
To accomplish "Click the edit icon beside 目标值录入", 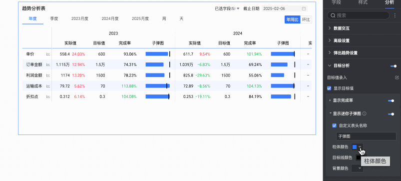I will coord(397,77).
